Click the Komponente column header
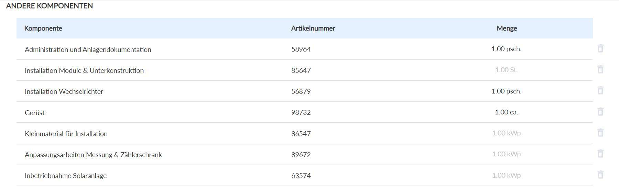 pyautogui.click(x=43, y=29)
